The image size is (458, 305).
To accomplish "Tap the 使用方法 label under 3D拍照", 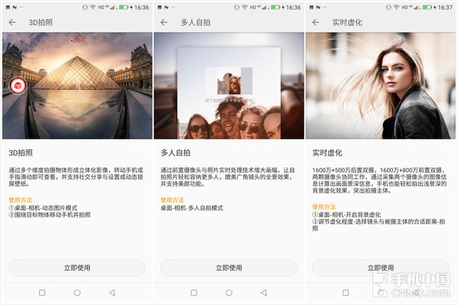I will 20,200.
